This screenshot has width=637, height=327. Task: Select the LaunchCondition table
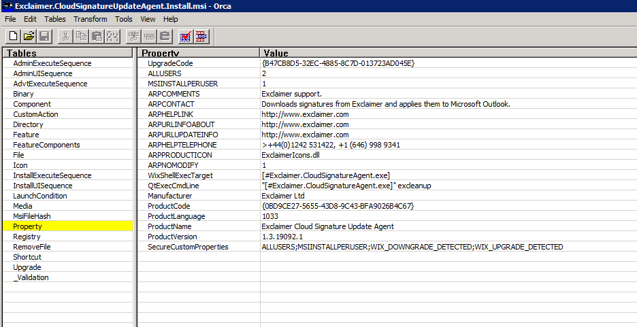click(39, 196)
